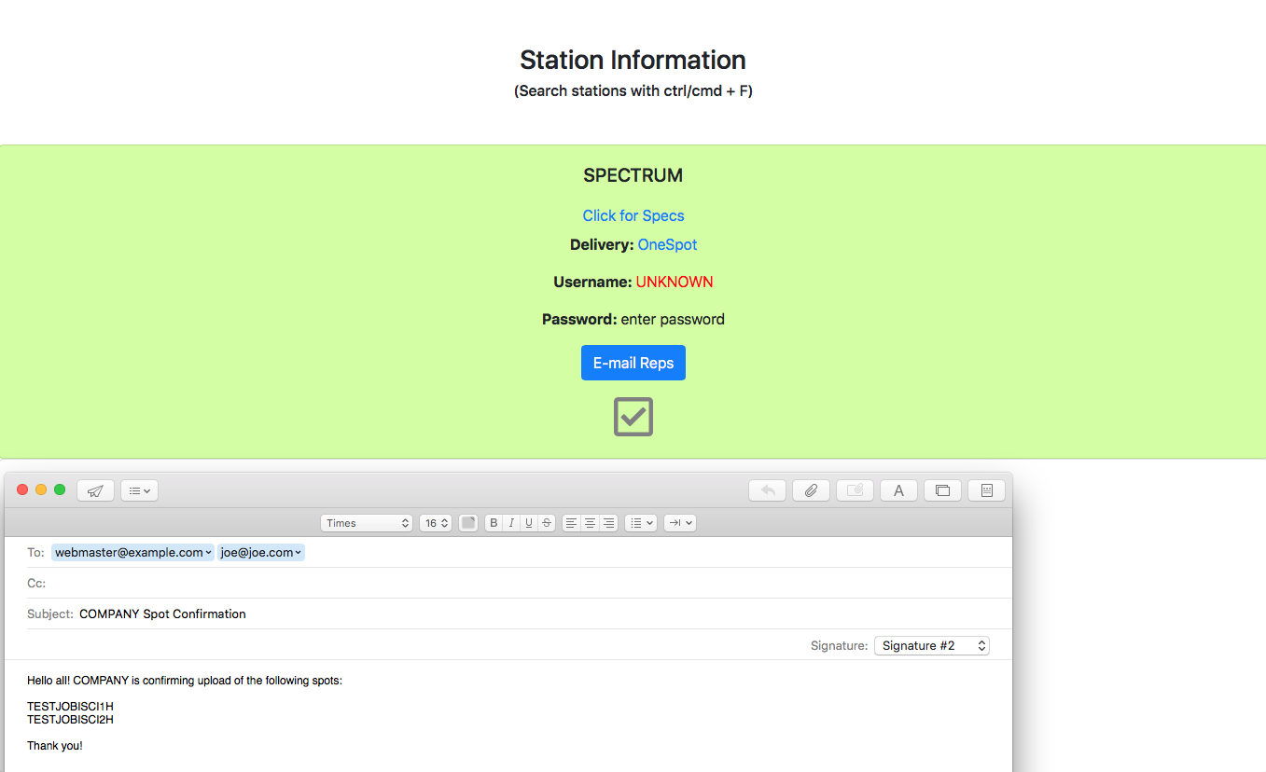Click the Station Information page title
The height and width of the screenshot is (772, 1266).
pos(633,60)
